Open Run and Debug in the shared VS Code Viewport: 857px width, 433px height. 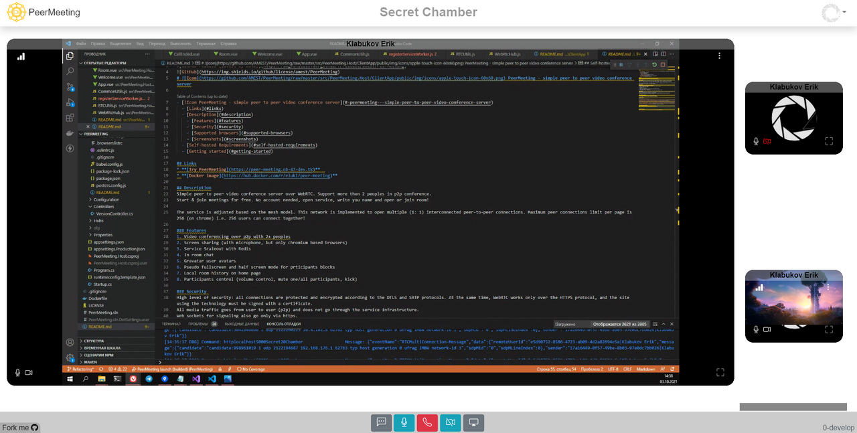point(70,102)
